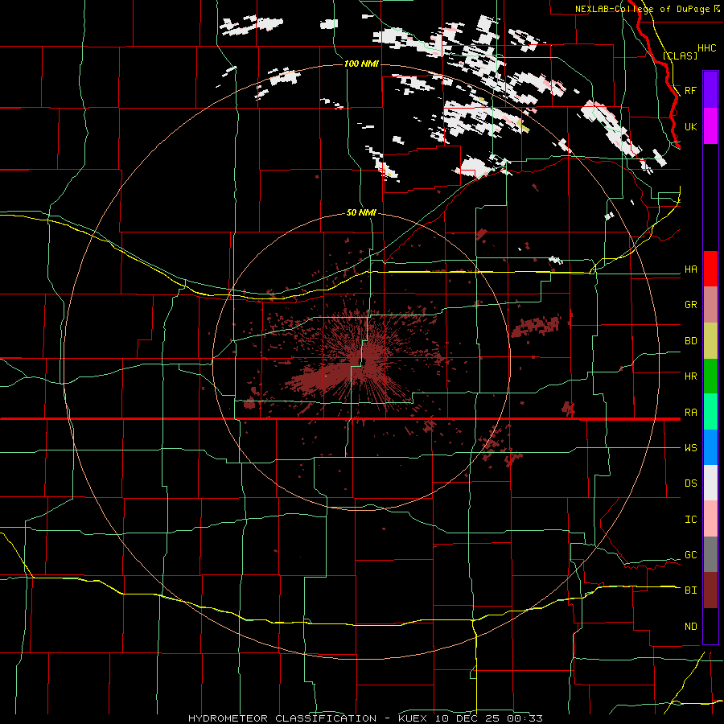724x724 pixels.
Task: Click the HA red legend swatch
Action: (x=710, y=269)
